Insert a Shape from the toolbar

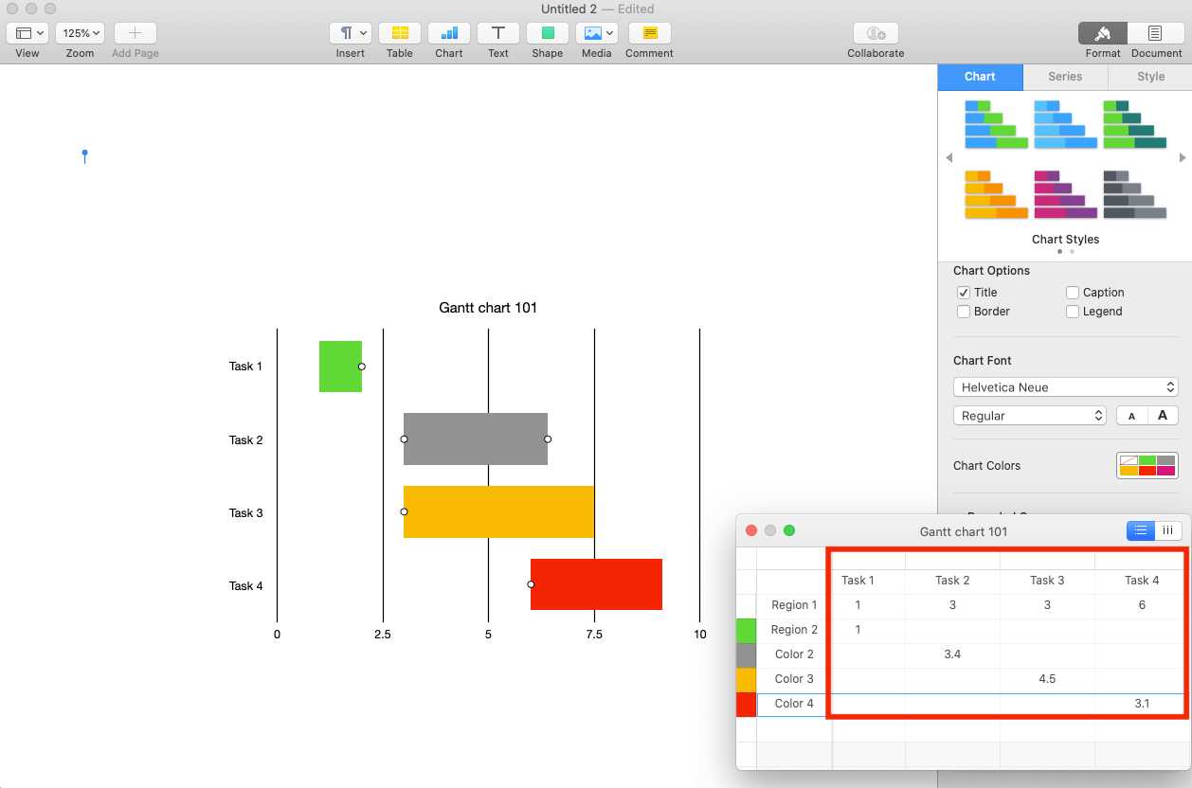tap(547, 33)
